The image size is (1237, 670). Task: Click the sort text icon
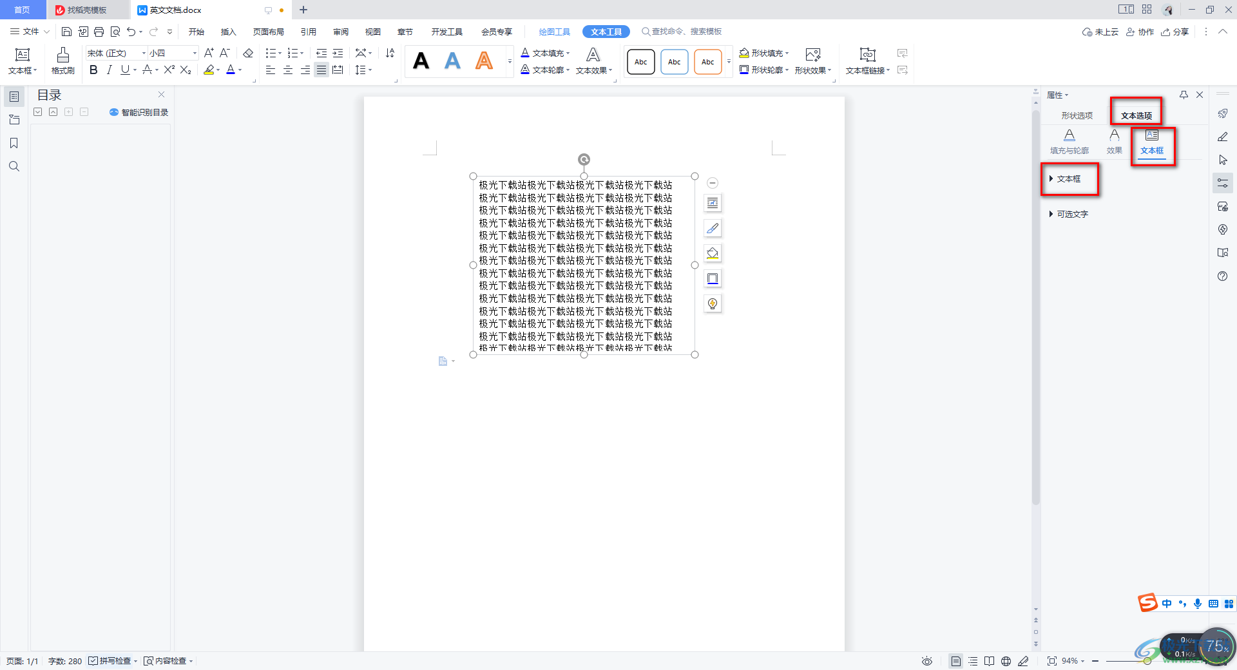pos(390,53)
